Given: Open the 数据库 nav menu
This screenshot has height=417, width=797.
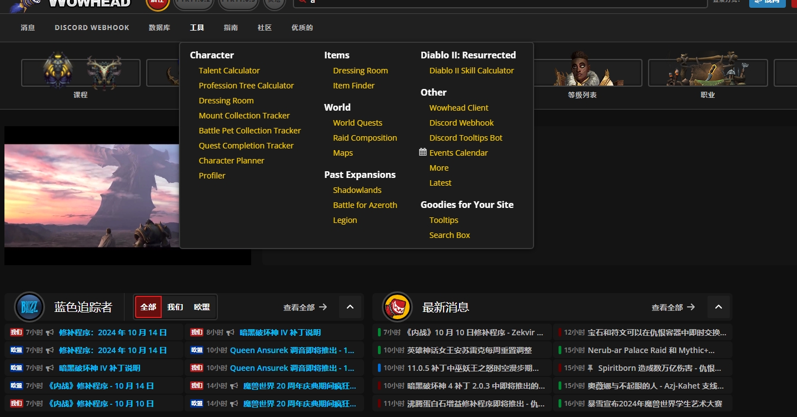Looking at the screenshot, I should coord(160,27).
